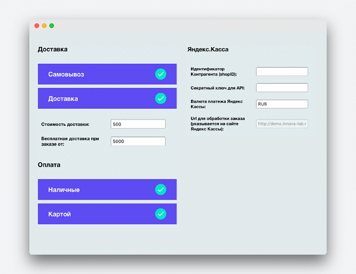Open the Яндекс Кассы currency field showing RUB
This screenshot has width=356, height=274.
pyautogui.click(x=282, y=104)
